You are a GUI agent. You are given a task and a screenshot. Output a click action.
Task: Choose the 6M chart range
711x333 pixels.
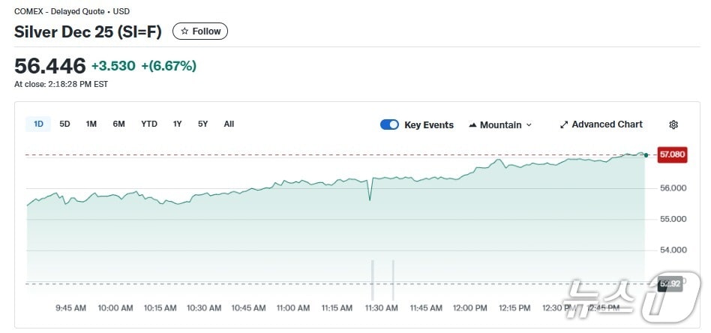pos(118,124)
